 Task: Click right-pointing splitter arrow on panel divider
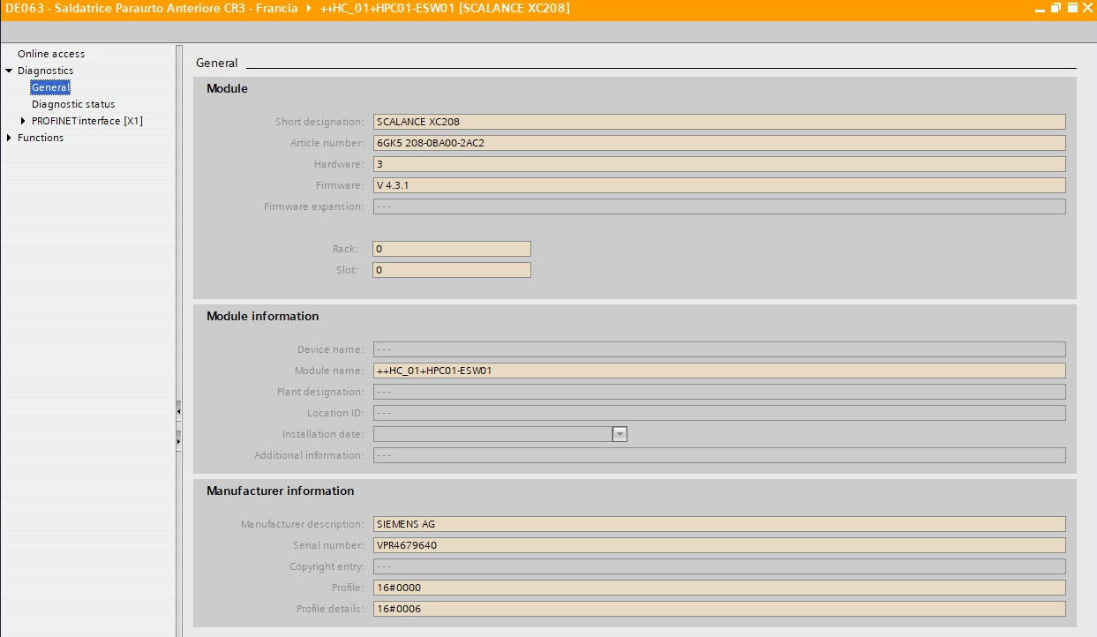click(x=178, y=439)
